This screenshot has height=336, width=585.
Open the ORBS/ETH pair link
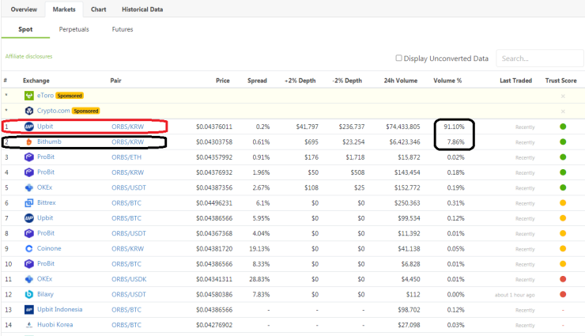tap(126, 157)
